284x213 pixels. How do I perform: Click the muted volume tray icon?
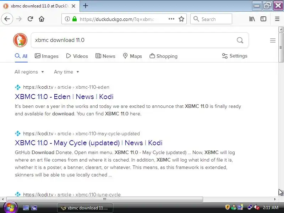[257, 207]
